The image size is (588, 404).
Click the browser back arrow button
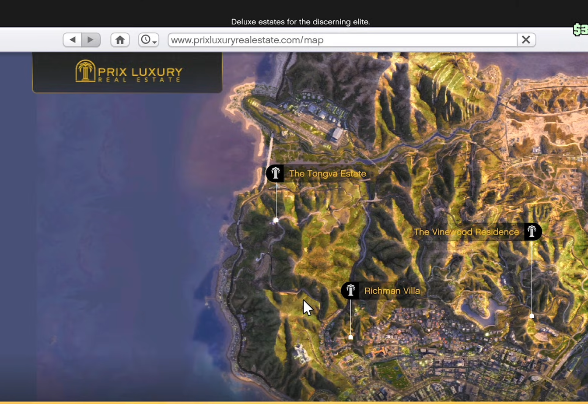coord(73,40)
